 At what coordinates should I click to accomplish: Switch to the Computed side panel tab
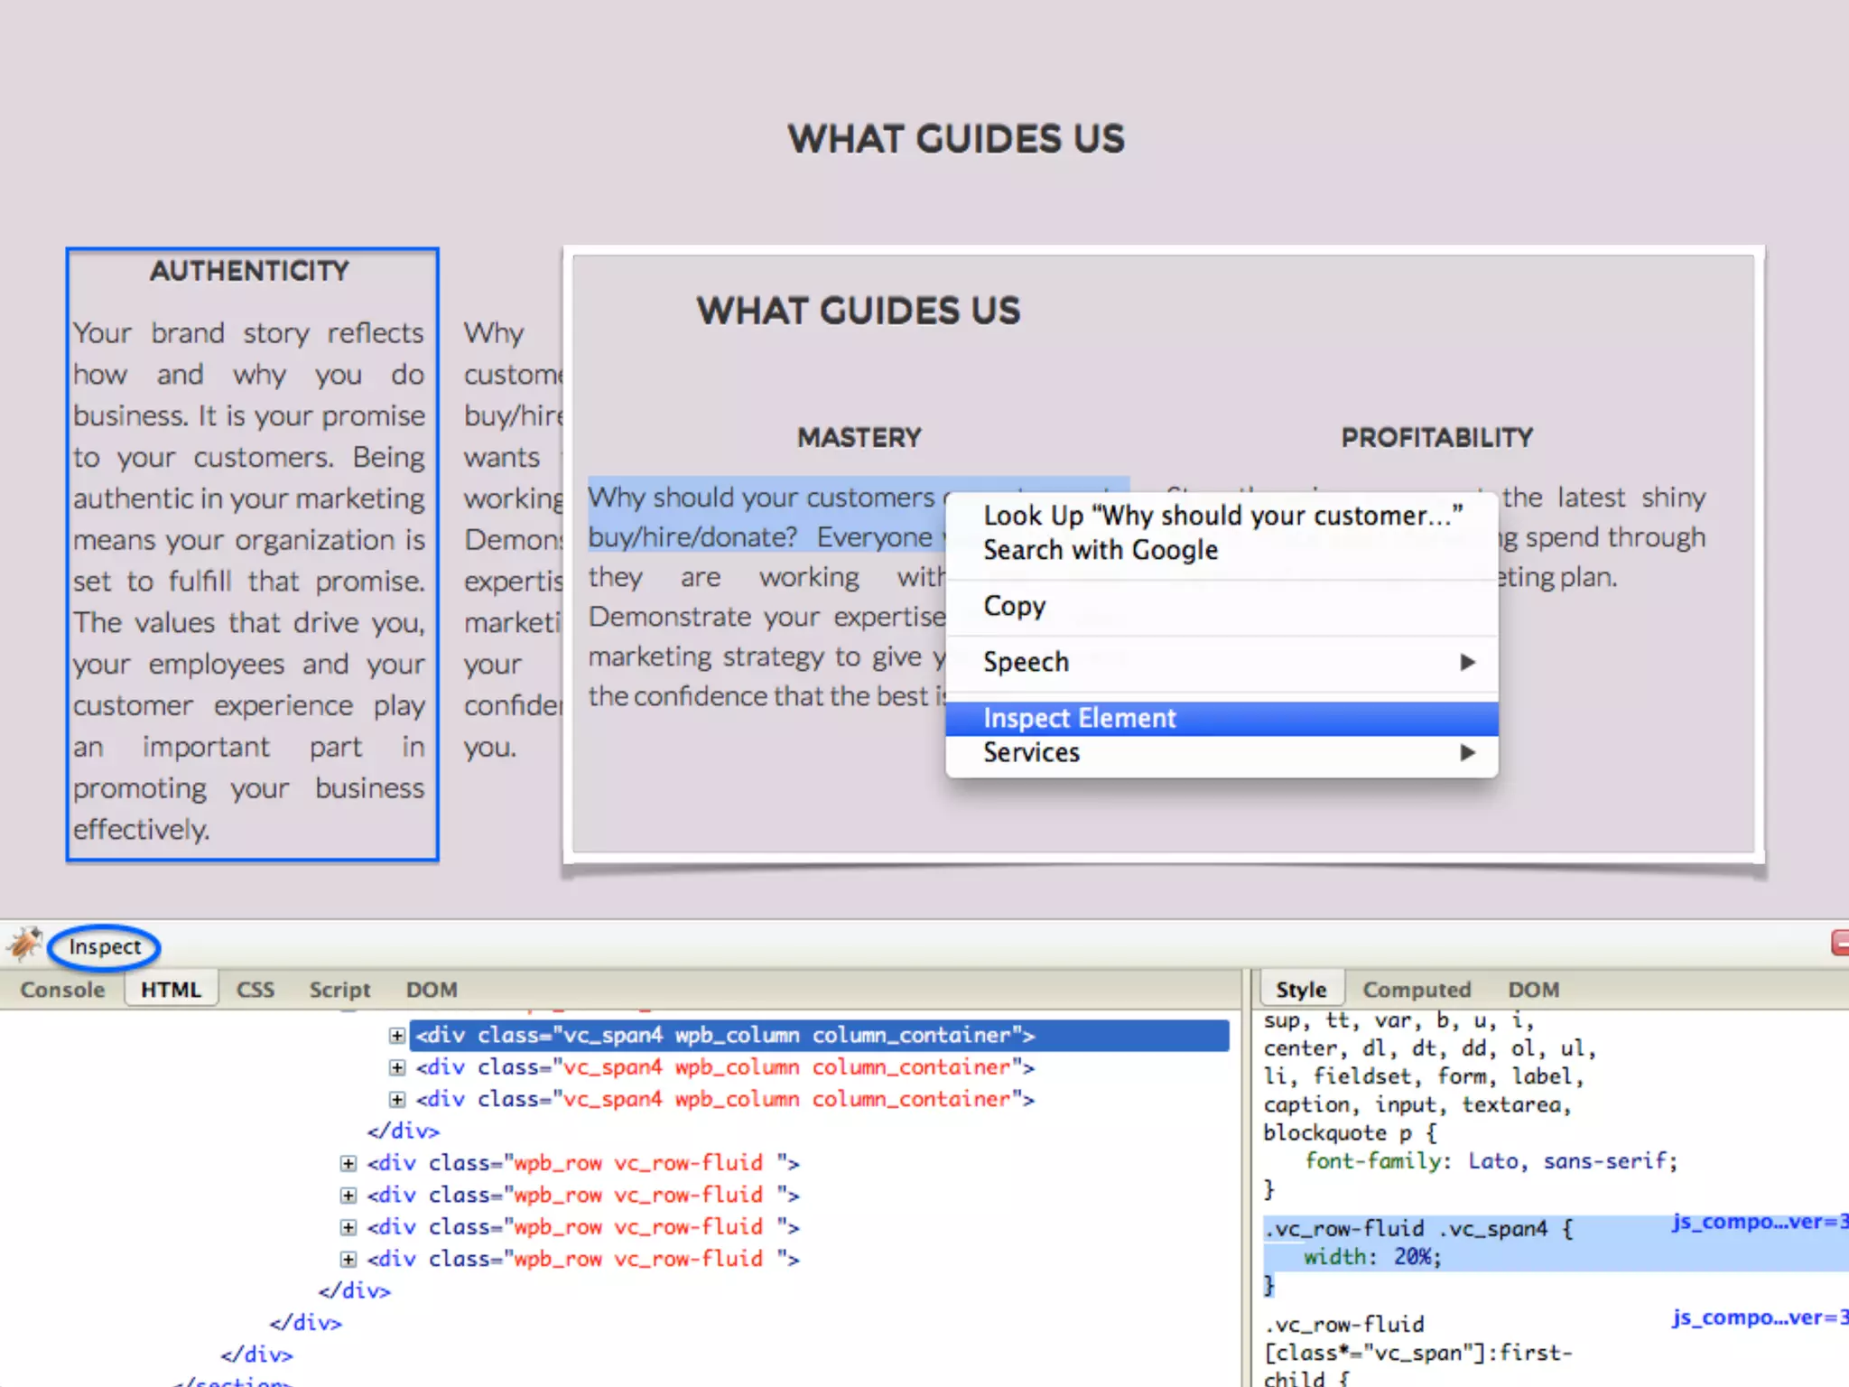(x=1416, y=990)
